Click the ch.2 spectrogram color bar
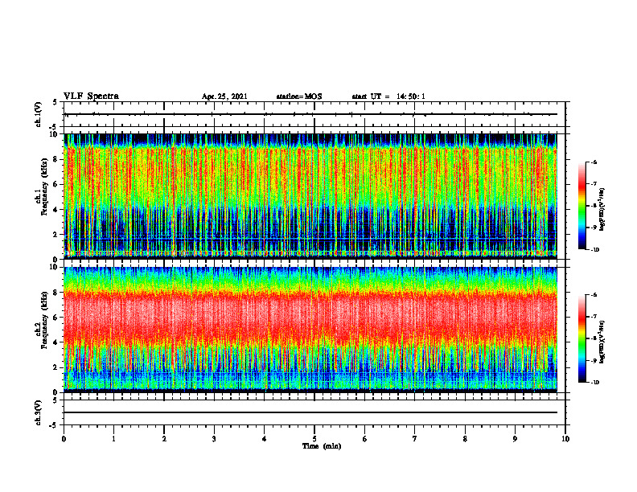 [x=582, y=338]
